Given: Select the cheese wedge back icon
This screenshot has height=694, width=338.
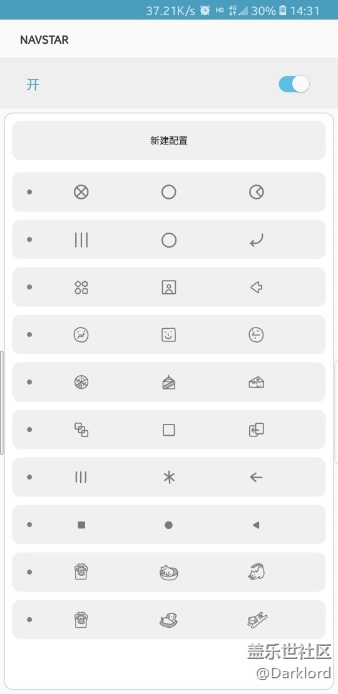Looking at the screenshot, I should pos(257,382).
